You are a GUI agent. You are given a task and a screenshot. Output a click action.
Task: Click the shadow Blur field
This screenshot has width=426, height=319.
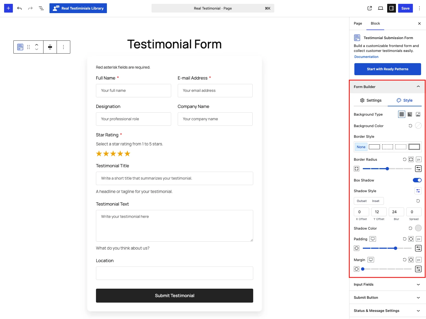396,212
